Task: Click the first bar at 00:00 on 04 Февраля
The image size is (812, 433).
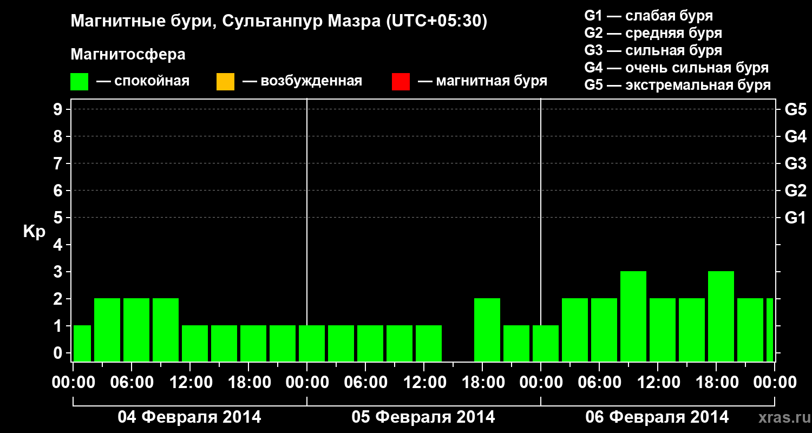Action: [82, 343]
